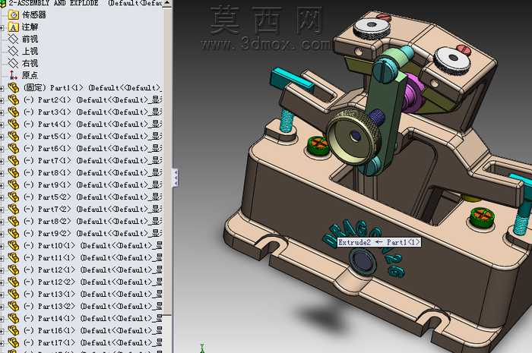The height and width of the screenshot is (353, 532).
Task: Select the Part16<1> tree row text
Action: [93, 331]
